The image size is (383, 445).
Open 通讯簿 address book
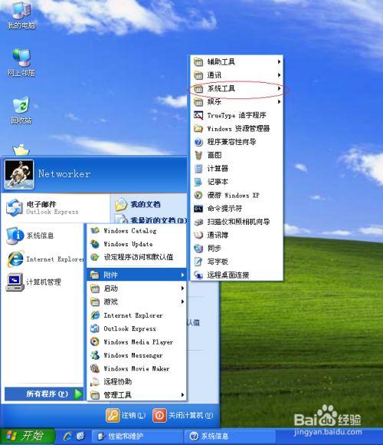(237, 235)
